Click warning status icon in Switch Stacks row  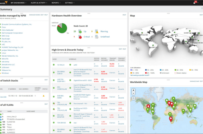(44, 96)
